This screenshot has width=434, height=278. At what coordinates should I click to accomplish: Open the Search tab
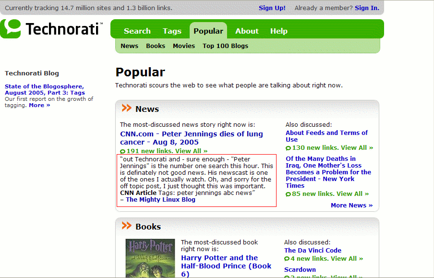(x=137, y=31)
